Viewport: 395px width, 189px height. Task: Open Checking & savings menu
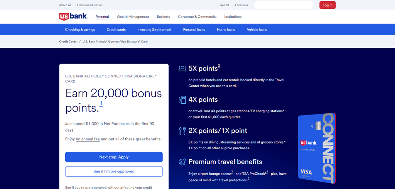pos(80,29)
